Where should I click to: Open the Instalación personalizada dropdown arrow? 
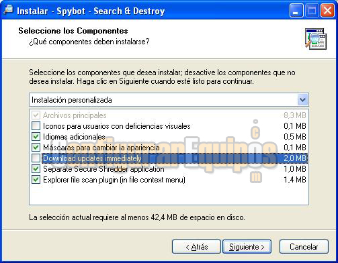pyautogui.click(x=302, y=100)
